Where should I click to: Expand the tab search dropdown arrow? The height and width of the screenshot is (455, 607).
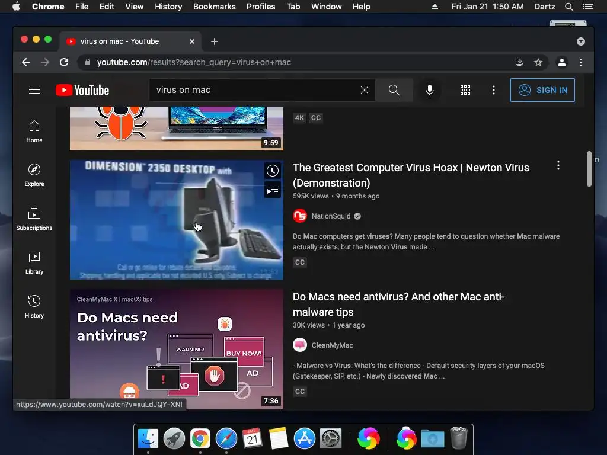pos(581,41)
